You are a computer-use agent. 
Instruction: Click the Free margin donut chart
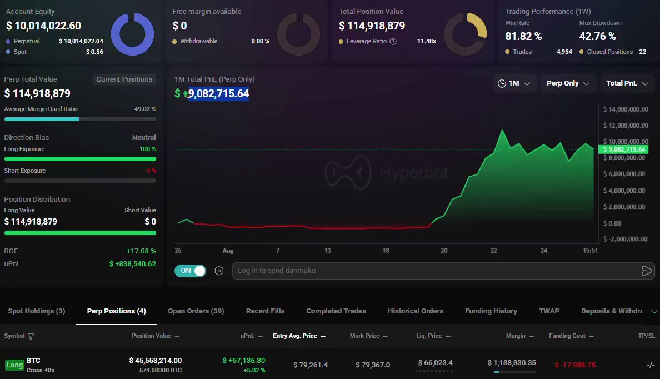(299, 34)
